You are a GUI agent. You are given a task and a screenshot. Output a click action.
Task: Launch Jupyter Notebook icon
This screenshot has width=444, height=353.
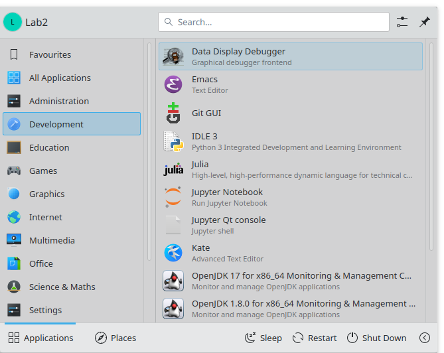[173, 197]
